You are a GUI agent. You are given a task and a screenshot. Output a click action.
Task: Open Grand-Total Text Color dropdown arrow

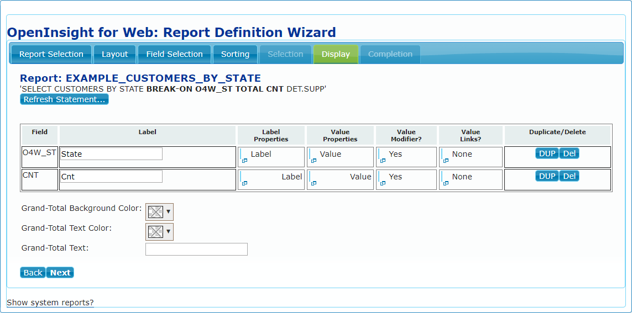click(x=169, y=232)
